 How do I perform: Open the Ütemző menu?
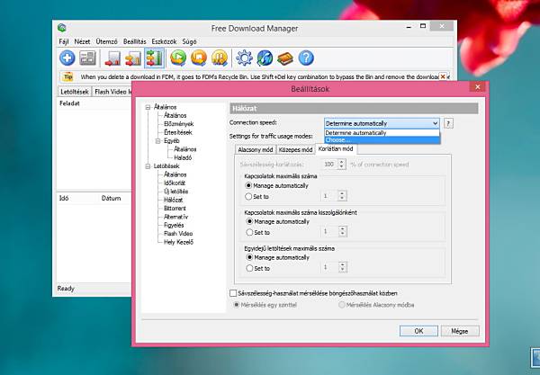[106, 41]
